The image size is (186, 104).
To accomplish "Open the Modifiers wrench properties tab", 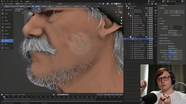I will point(155,31).
